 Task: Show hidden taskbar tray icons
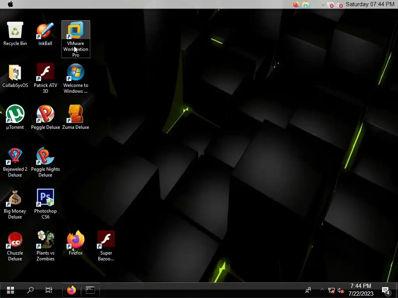(322, 289)
